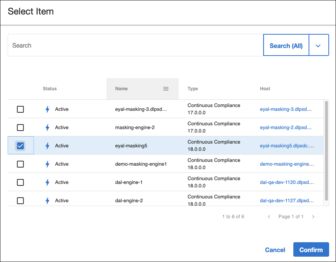Viewport: 336px width, 262px height.
Task: Click the Type column header
Action: click(193, 89)
